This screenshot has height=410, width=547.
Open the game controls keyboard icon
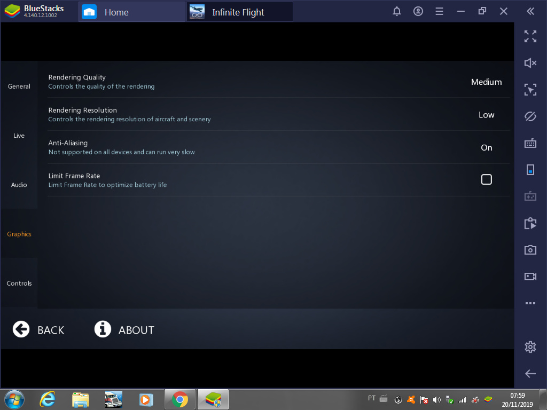530,143
